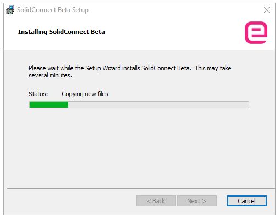Click the Please wait instruction text

pyautogui.click(x=130, y=72)
